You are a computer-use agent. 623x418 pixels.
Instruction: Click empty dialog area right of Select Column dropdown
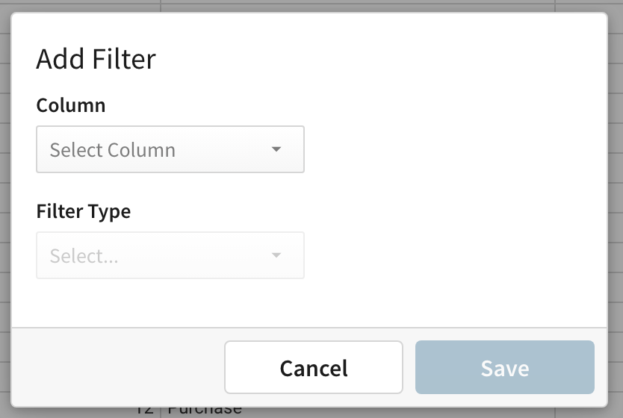click(x=456, y=149)
